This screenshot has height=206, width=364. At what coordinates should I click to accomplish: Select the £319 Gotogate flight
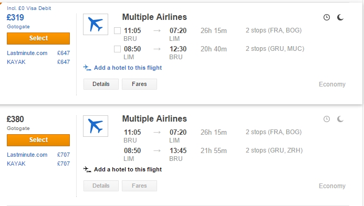38,38
